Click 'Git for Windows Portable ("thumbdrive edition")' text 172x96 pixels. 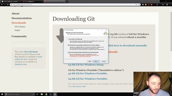tap(96, 70)
